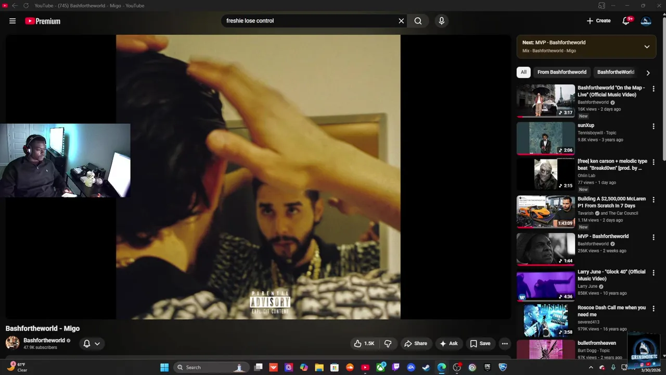Open Twitch from the taskbar
The height and width of the screenshot is (375, 666).
point(396,367)
